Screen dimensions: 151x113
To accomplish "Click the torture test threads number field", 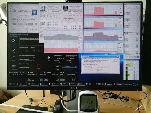I will pos(97,64).
